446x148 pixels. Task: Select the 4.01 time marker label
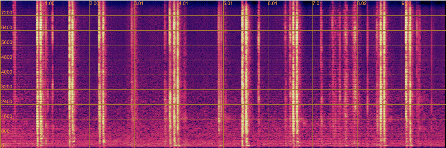point(184,3)
